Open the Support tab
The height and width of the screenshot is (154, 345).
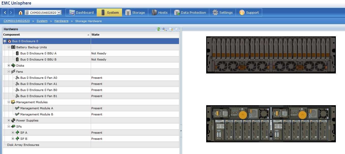[x=249, y=12]
